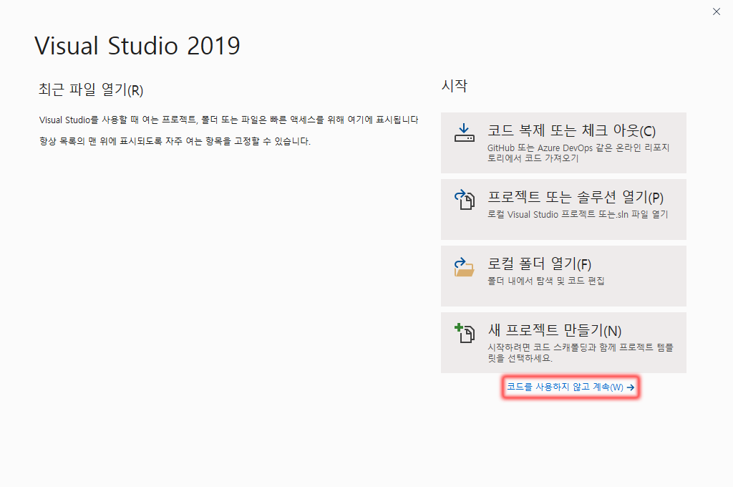Click the 'Visual Studio 2019' title text
The image size is (733, 487).
point(137,46)
